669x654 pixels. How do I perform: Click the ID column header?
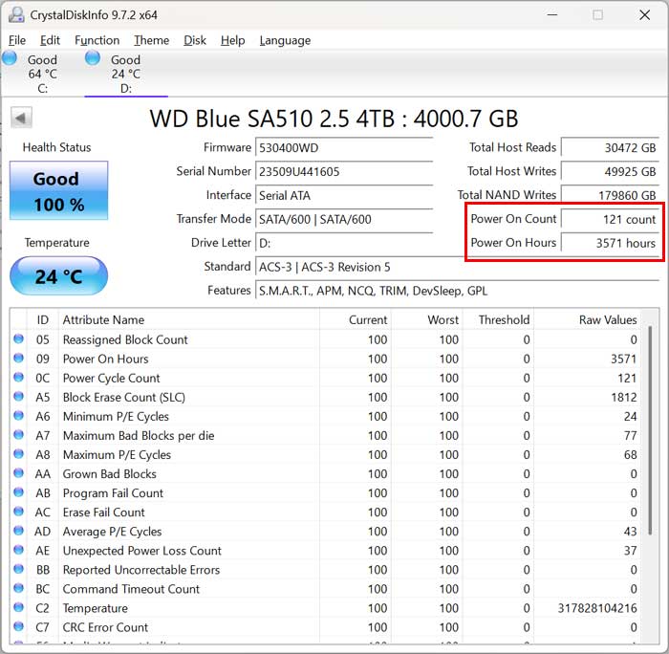pyautogui.click(x=43, y=319)
